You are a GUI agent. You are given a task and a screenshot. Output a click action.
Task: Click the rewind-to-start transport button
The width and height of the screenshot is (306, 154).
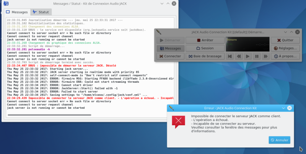230,56
